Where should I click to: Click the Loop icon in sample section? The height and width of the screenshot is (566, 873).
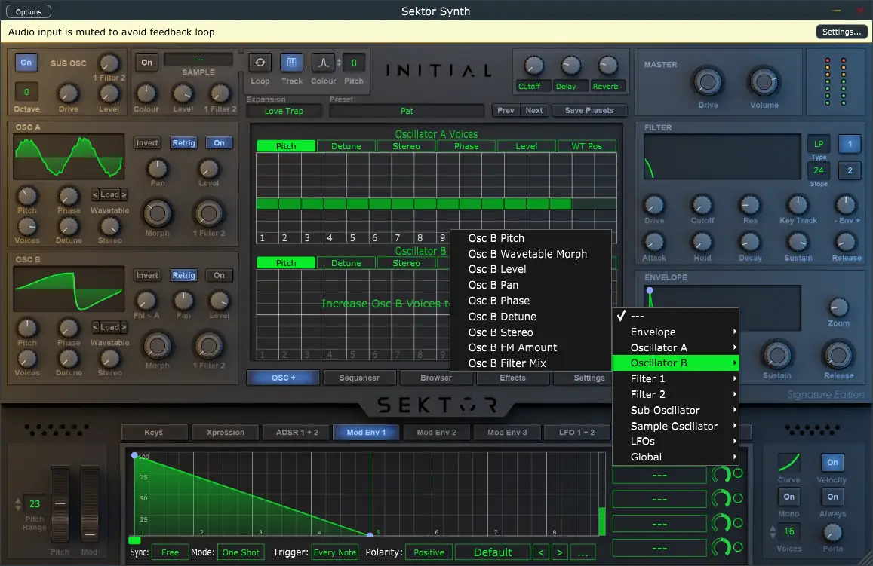pyautogui.click(x=260, y=63)
